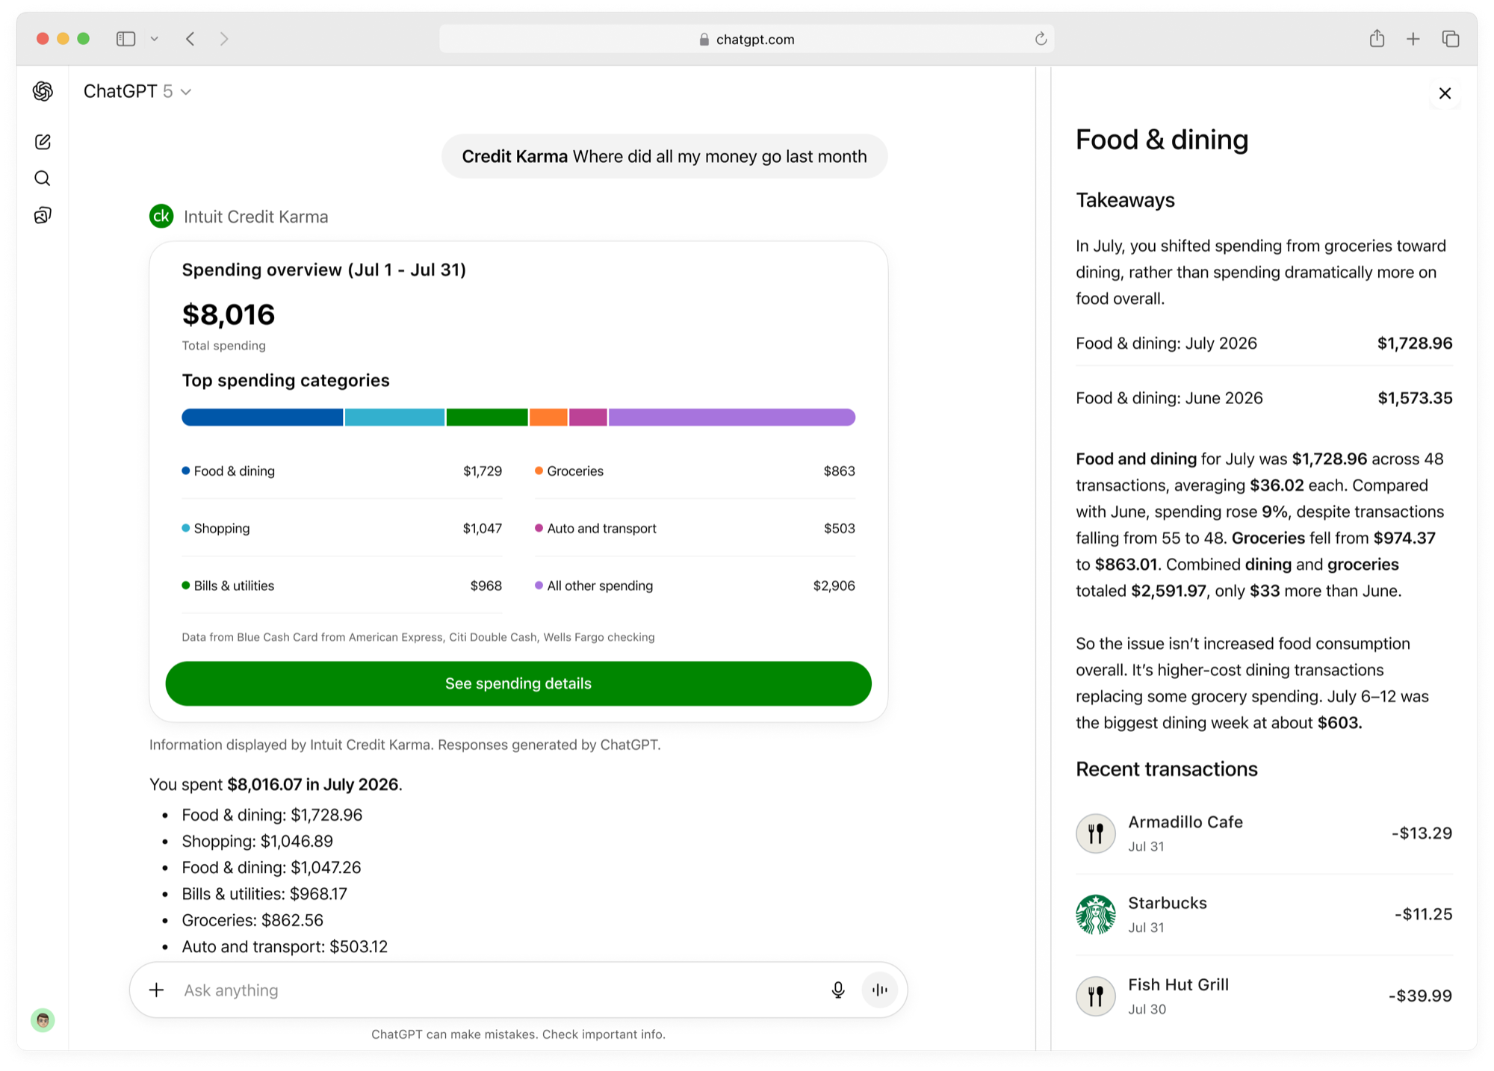This screenshot has height=1071, width=1494.
Task: Click the Intuit Credit Karma app name
Action: point(256,217)
